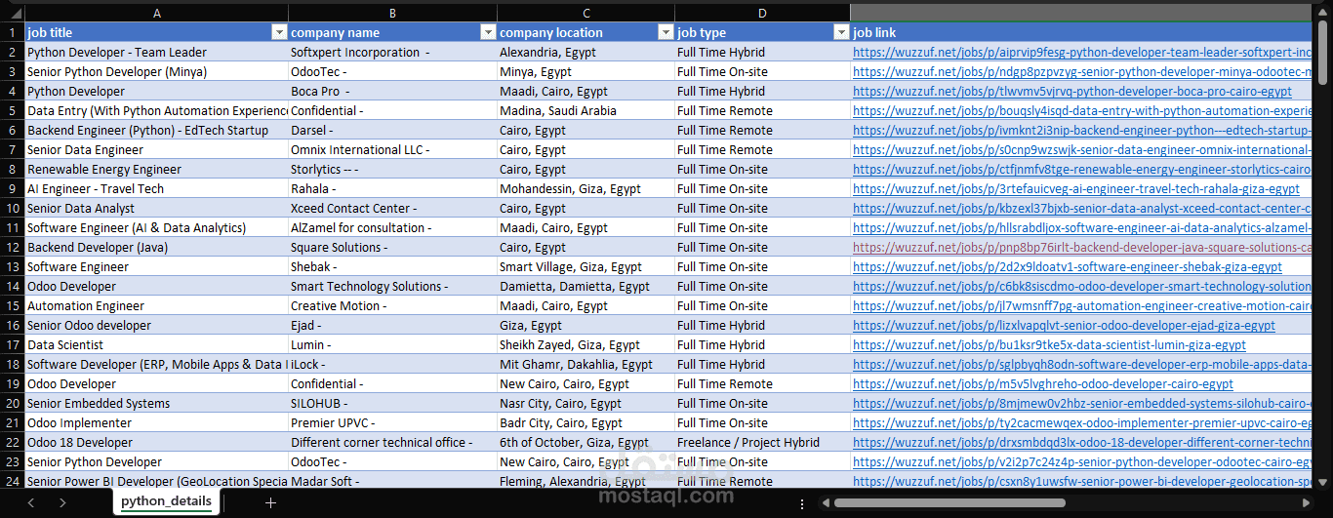The width and height of the screenshot is (1333, 518).
Task: Select column A header
Action: pos(156,13)
